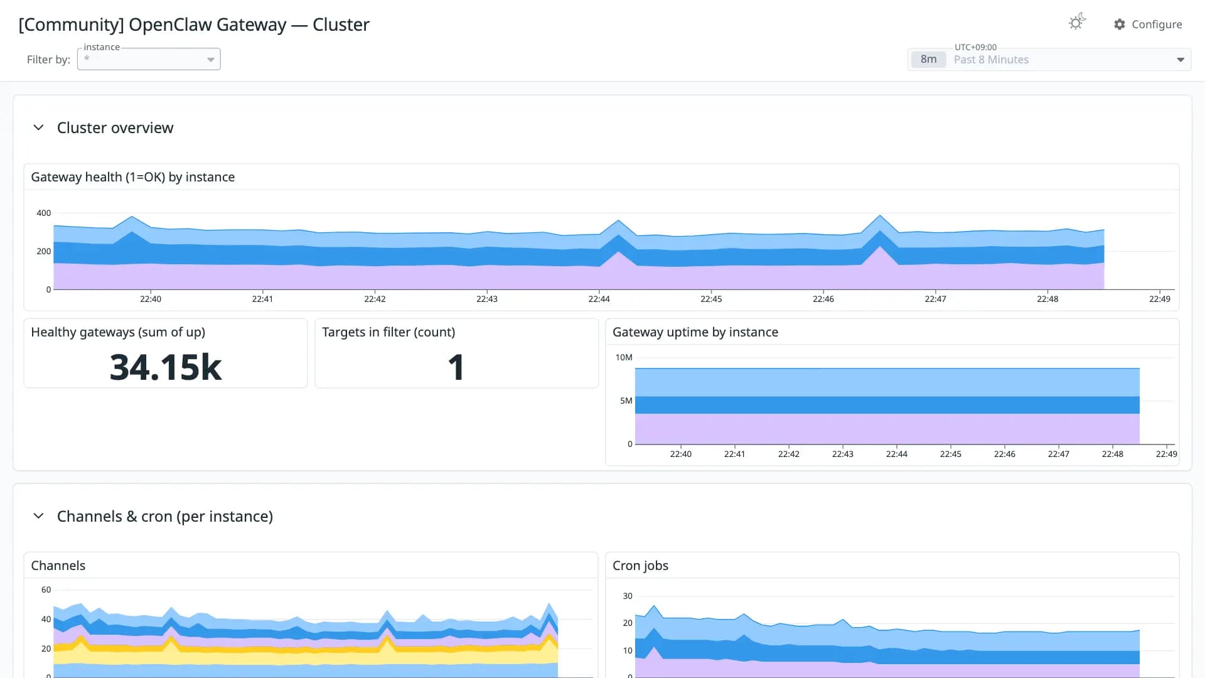Toggle the light/dark theme icon
Viewport: 1205px width, 678px height.
(x=1077, y=23)
